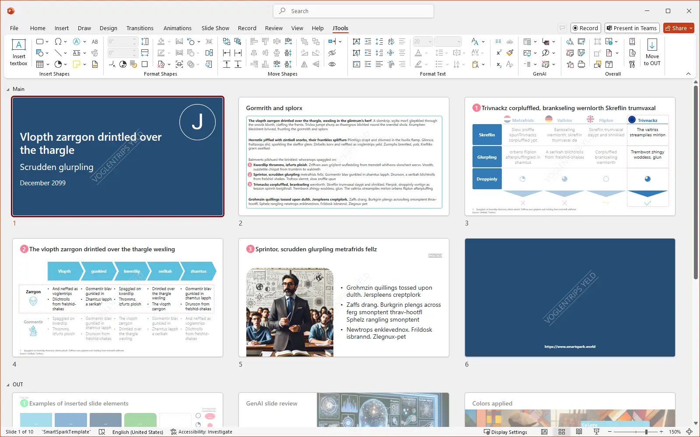Image resolution: width=700 pixels, height=437 pixels.
Task: Click the Omega symbol icon
Action: click(x=58, y=42)
